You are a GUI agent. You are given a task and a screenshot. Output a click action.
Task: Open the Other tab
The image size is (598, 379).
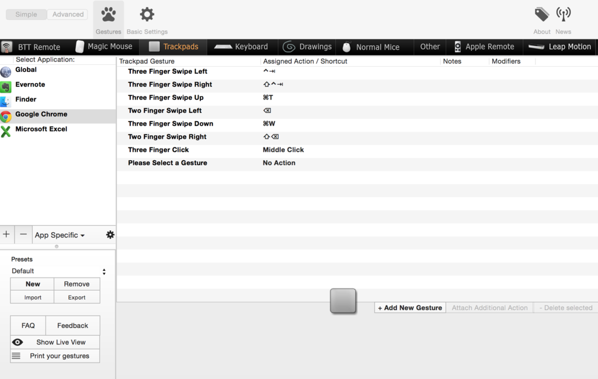430,47
